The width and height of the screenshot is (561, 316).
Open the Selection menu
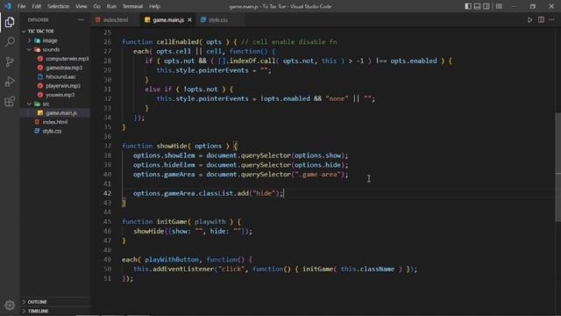59,6
